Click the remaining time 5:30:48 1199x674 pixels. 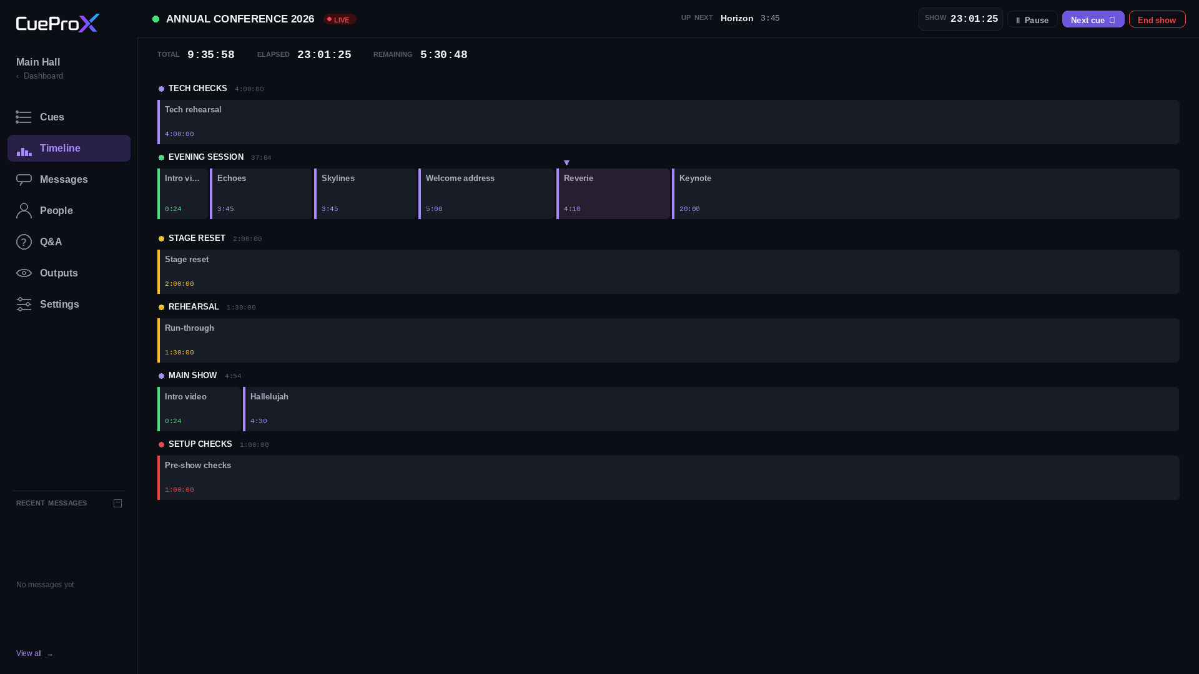[x=444, y=55]
